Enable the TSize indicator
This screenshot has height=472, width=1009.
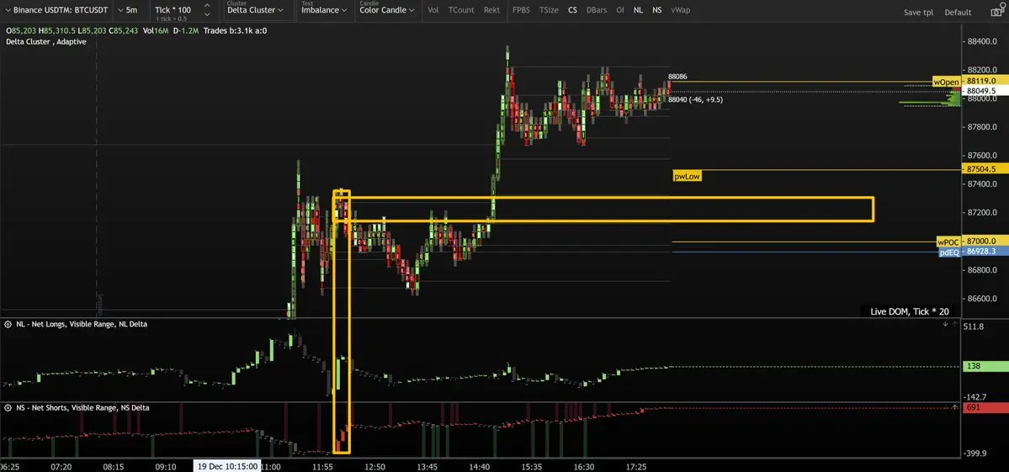549,10
